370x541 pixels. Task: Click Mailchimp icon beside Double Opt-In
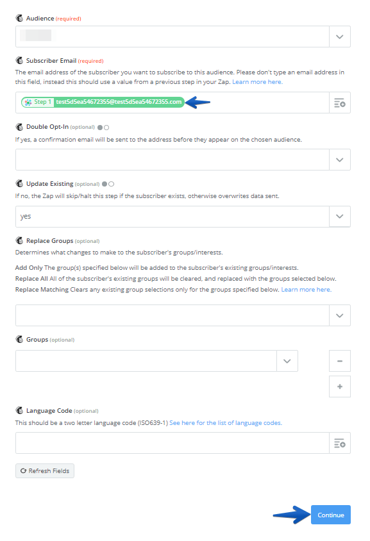[x=19, y=127]
